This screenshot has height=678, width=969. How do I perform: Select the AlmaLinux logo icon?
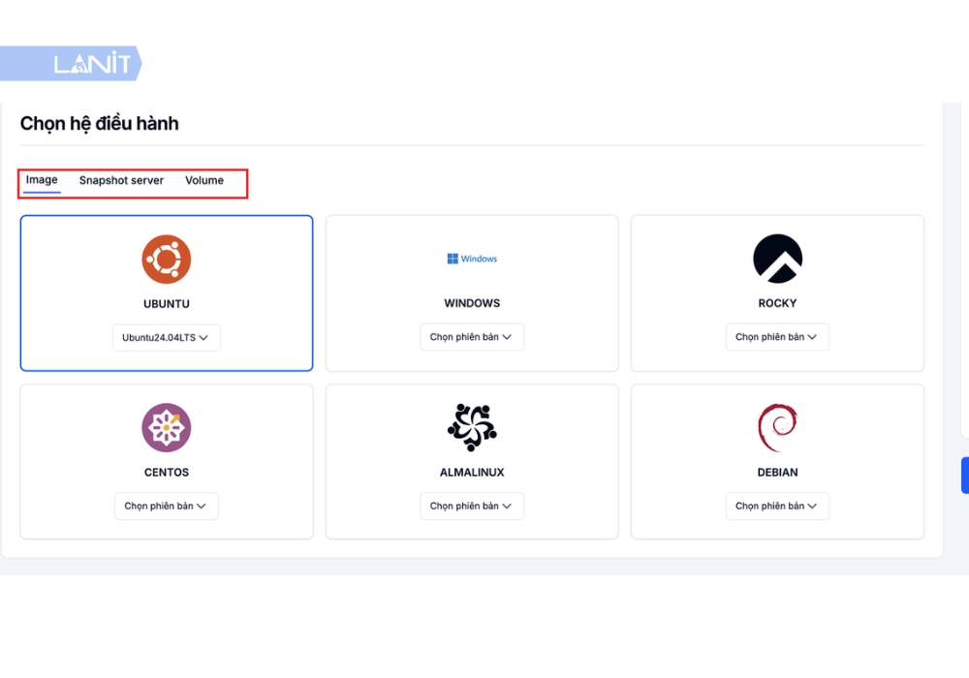tap(472, 427)
